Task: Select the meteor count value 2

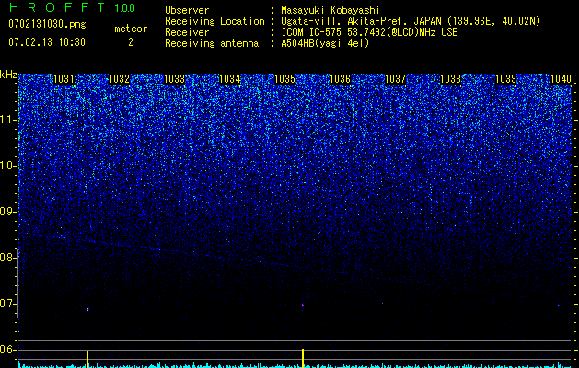Action: pyautogui.click(x=131, y=42)
